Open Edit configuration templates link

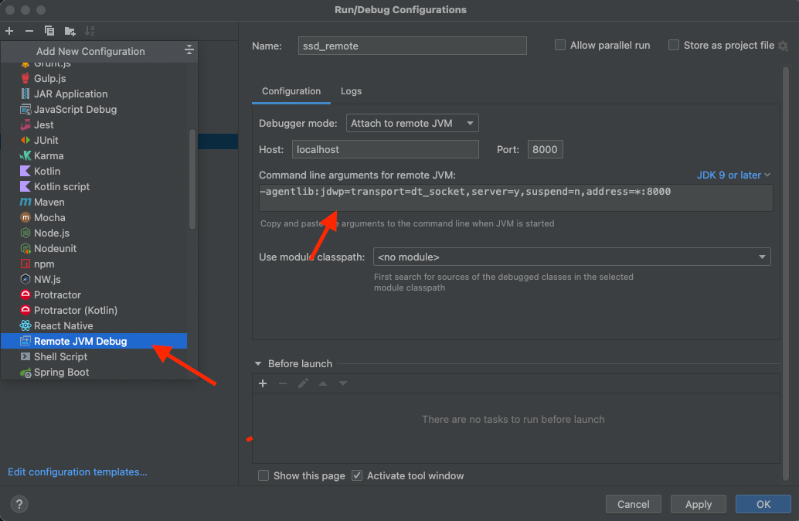77,472
